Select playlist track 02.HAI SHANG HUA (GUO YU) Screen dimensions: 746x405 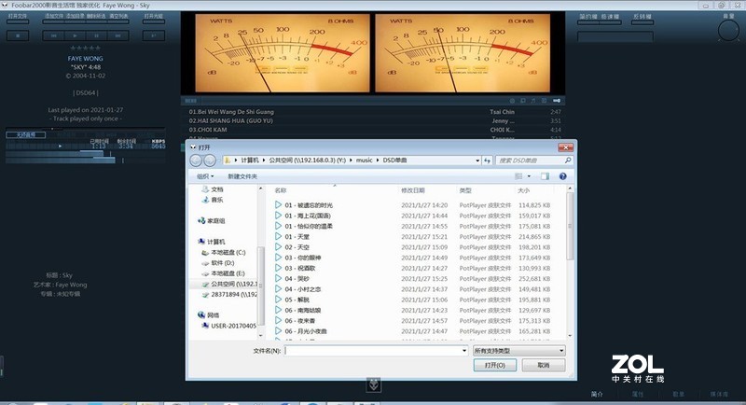(x=372, y=121)
